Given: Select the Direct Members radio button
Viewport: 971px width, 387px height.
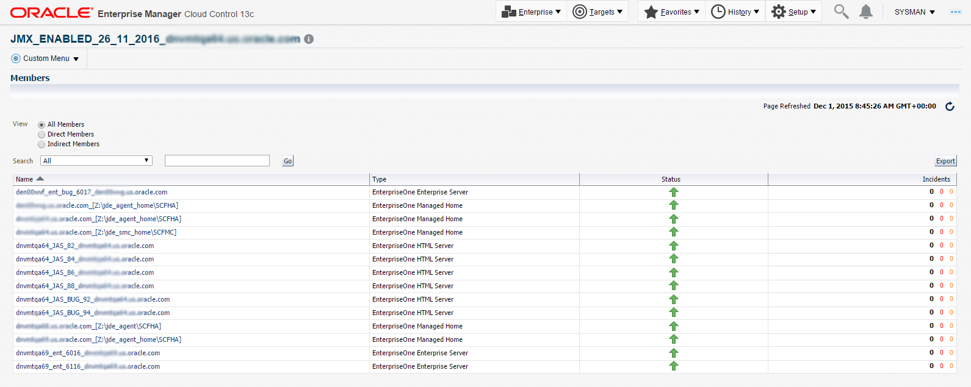Looking at the screenshot, I should point(42,135).
